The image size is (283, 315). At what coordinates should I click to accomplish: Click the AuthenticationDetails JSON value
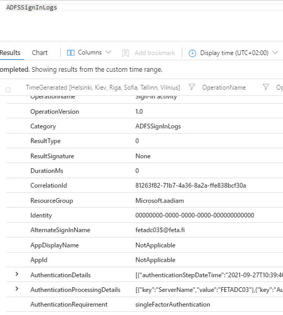(x=209, y=275)
